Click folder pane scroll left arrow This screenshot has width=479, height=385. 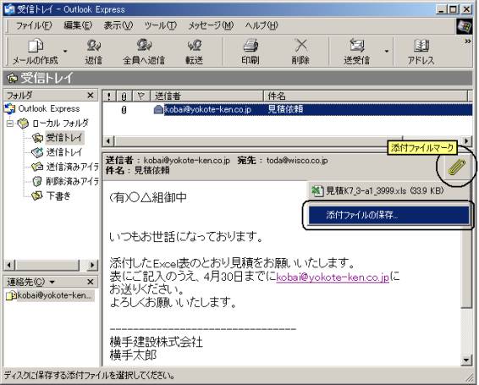pos(10,265)
